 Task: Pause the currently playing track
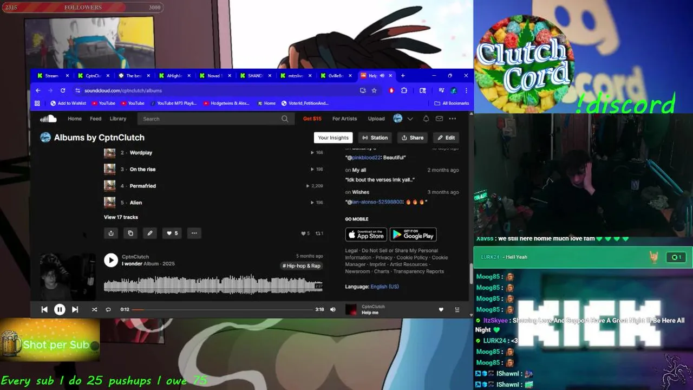tap(60, 309)
